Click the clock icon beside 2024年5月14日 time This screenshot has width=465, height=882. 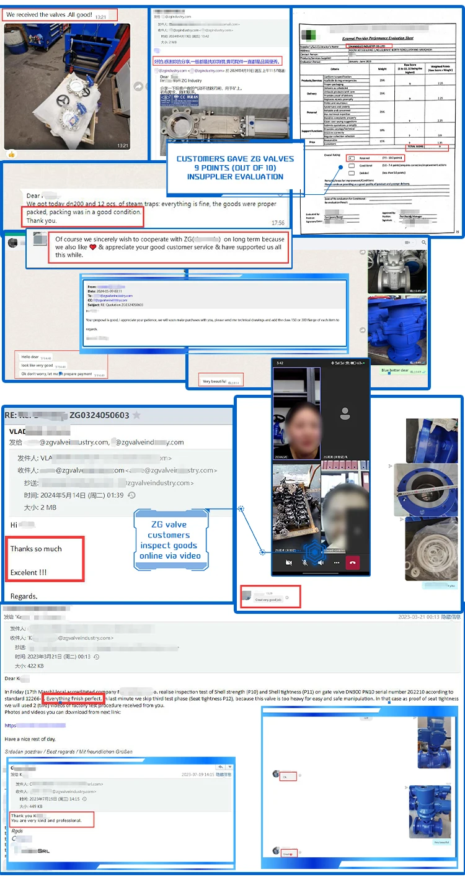(x=131, y=495)
